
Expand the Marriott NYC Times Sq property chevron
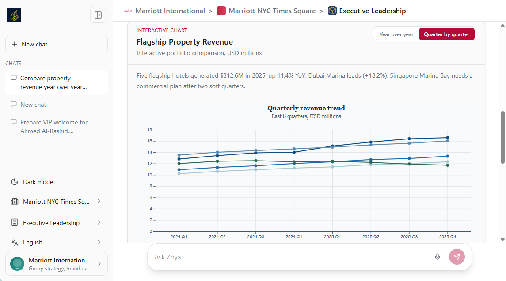(x=99, y=202)
